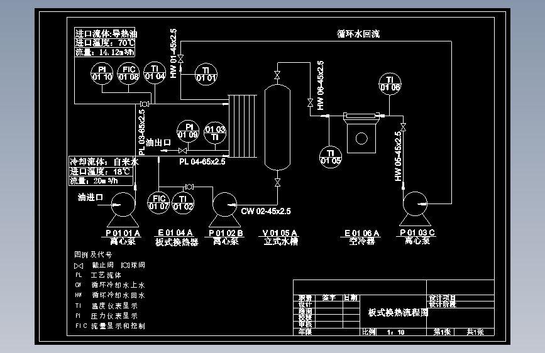Select the valve above the water tank
The width and height of the screenshot is (545, 353).
(x=277, y=75)
